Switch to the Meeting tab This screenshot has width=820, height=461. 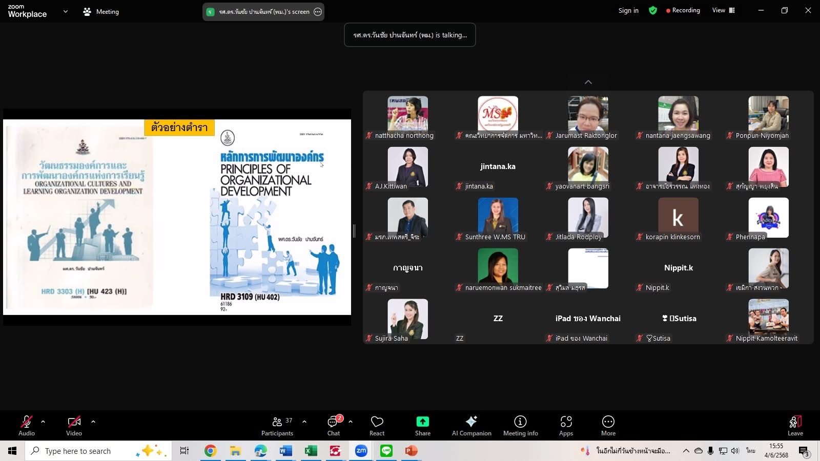click(101, 11)
